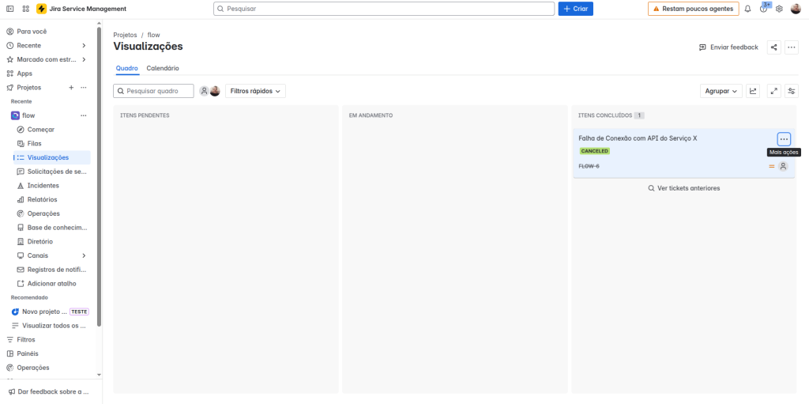809x404 pixels.
Task: Open the Agrupar dropdown
Action: tap(721, 91)
